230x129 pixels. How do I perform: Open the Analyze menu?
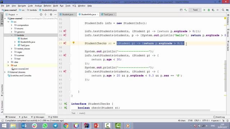point(38,6)
